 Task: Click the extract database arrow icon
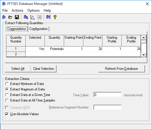[x=26, y=17]
